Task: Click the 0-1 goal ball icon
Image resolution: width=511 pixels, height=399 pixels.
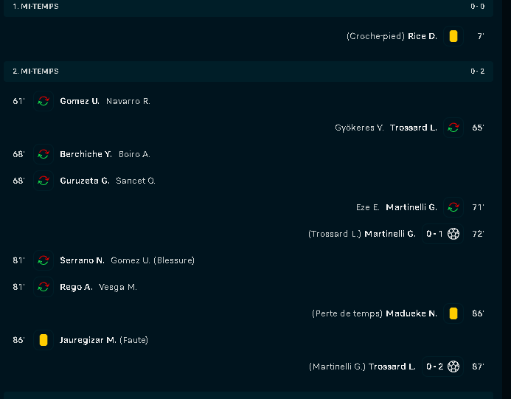Action: click(453, 234)
